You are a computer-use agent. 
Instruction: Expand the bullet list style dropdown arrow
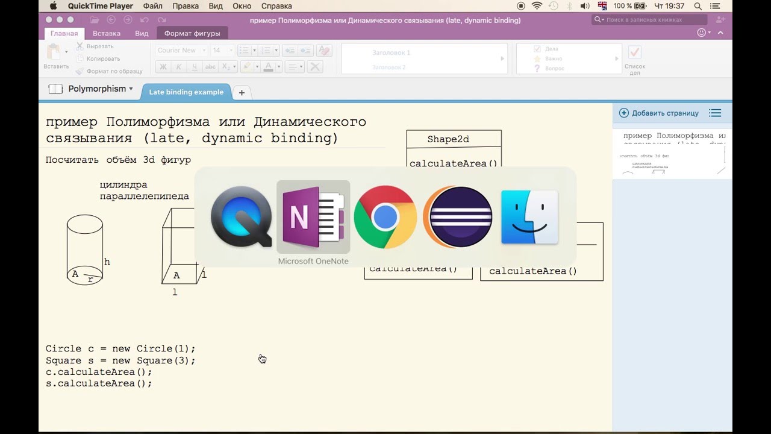pyautogui.click(x=255, y=51)
